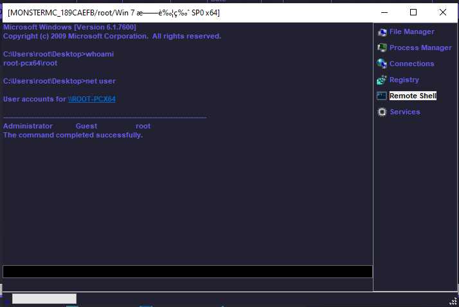This screenshot has height=307, width=459.
Task: Minimize the remote shell window
Action: tap(384, 12)
